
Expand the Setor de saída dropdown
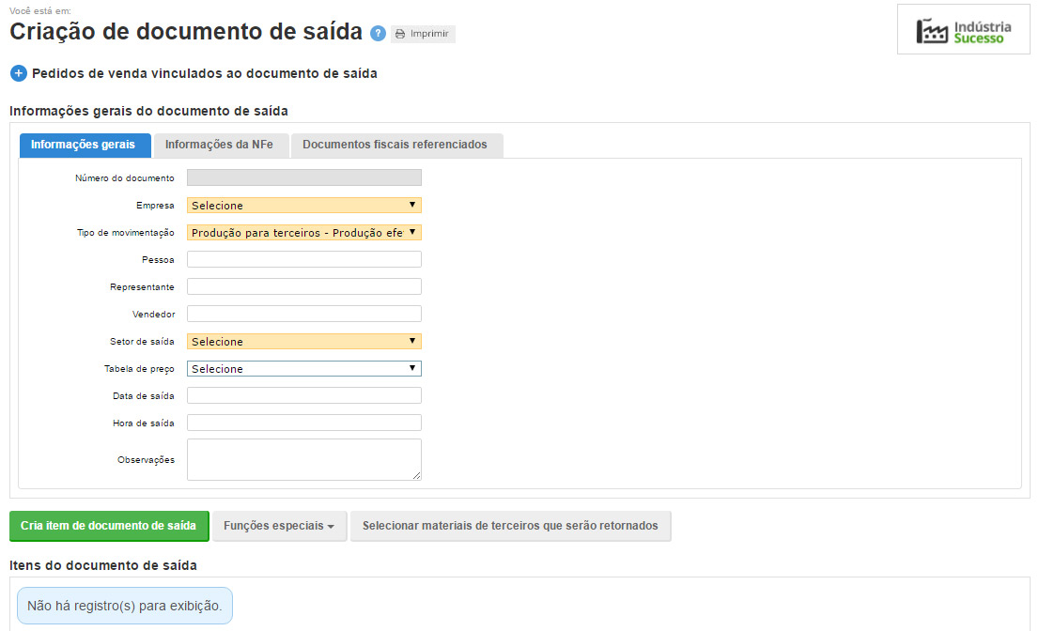tap(303, 342)
